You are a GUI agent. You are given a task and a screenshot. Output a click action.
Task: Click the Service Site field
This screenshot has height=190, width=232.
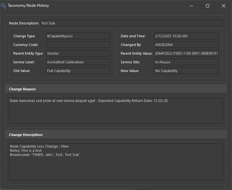pos(186,62)
